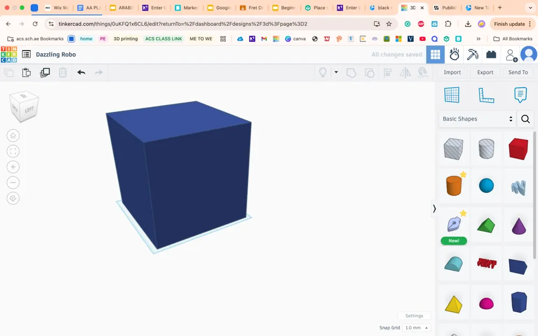Open Sim Lab apple icon
Image resolution: width=538 pixels, height=336 pixels.
[x=454, y=54]
